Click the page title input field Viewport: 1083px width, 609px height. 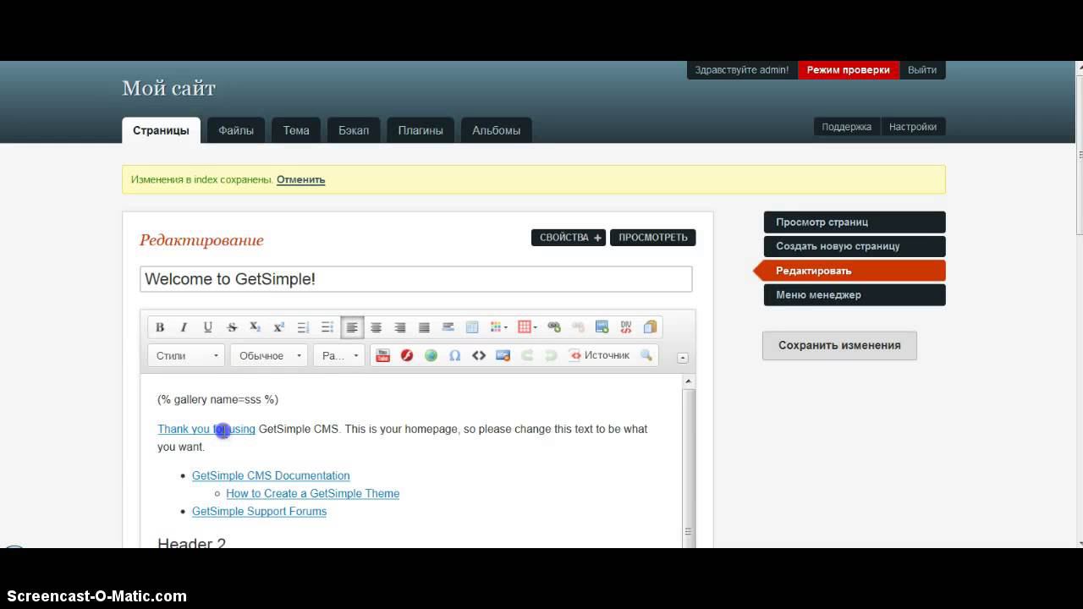[415, 279]
